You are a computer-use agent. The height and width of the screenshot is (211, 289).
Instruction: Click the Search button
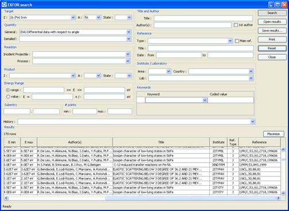point(272,13)
